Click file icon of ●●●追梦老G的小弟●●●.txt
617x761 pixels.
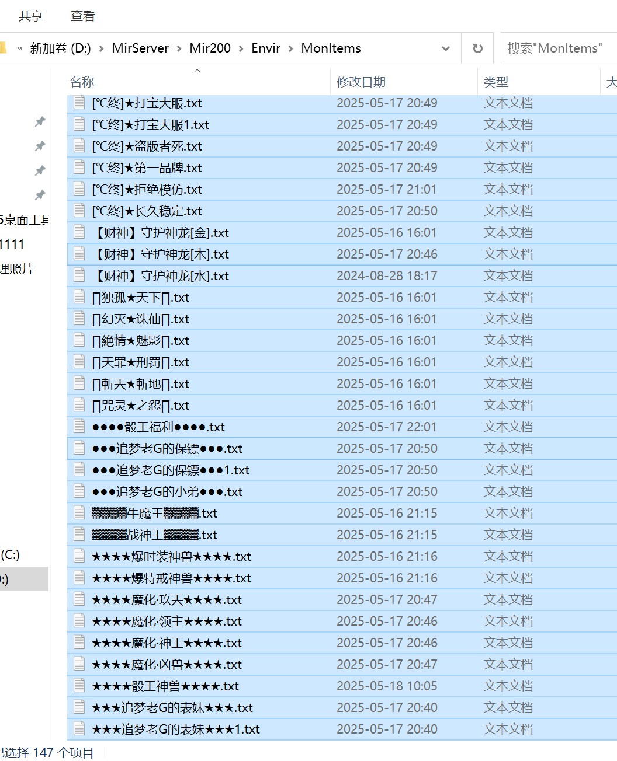[79, 491]
